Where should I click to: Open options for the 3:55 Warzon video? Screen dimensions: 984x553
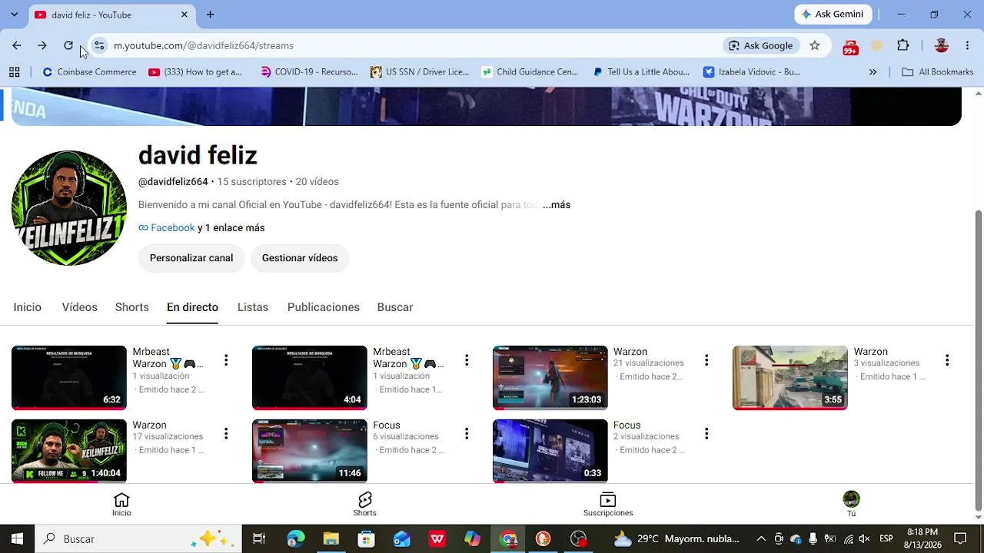click(x=947, y=360)
